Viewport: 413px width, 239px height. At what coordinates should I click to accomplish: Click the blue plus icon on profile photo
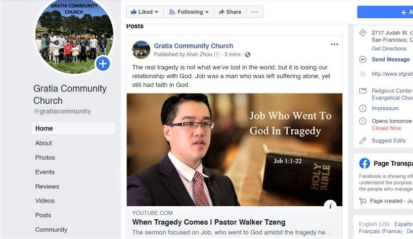[x=103, y=64]
